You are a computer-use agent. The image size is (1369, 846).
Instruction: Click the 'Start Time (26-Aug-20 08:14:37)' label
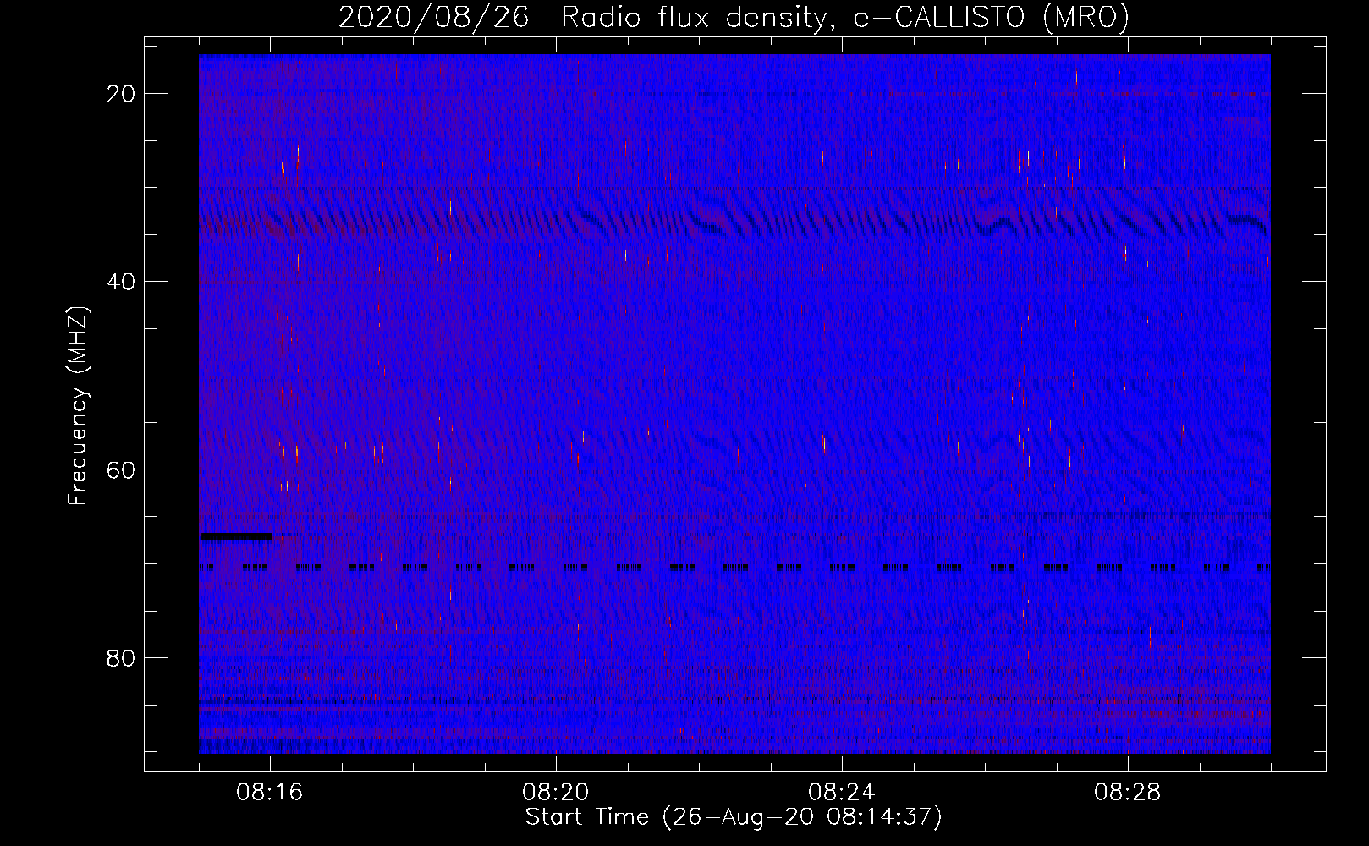pyautogui.click(x=734, y=817)
